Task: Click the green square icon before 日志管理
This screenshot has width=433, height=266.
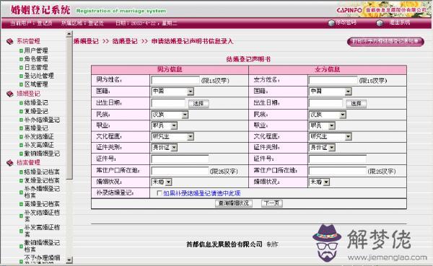Action: [x=21, y=68]
